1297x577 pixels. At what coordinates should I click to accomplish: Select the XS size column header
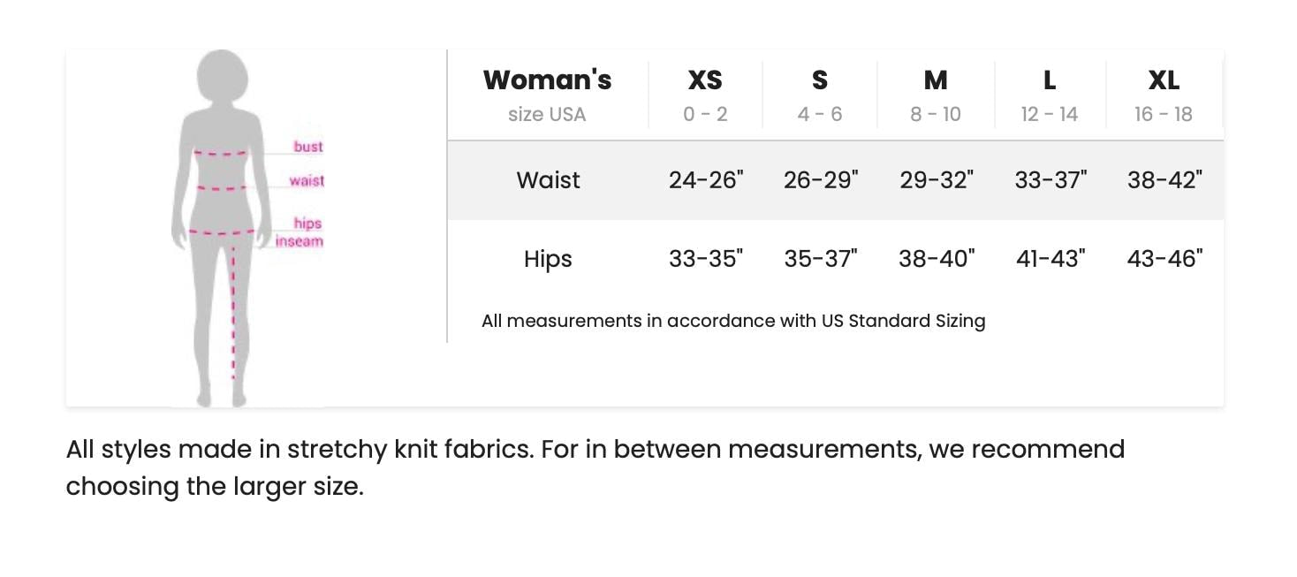click(705, 94)
